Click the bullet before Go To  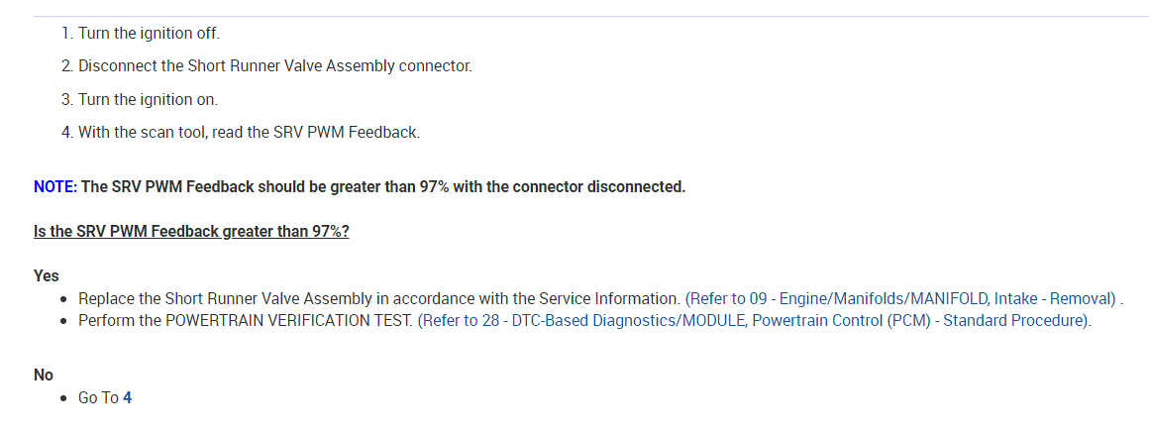coord(64,397)
